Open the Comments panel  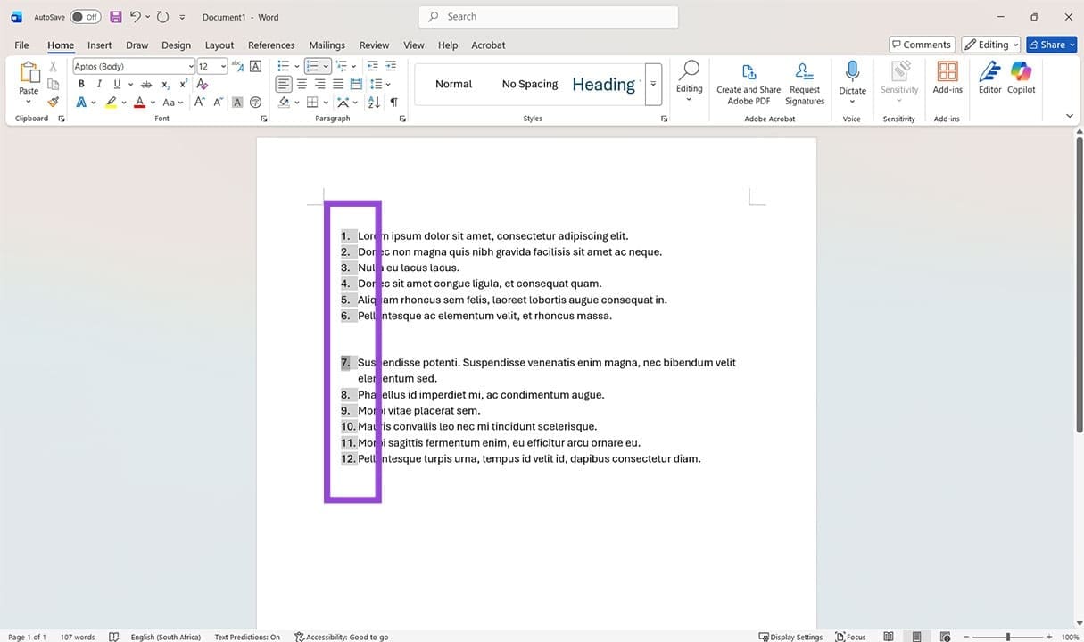921,44
